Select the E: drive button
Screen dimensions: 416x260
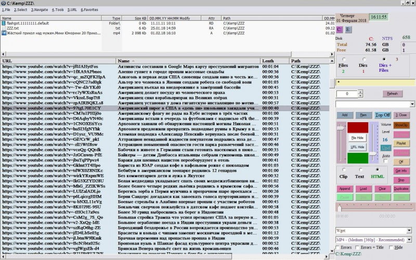tap(348, 29)
